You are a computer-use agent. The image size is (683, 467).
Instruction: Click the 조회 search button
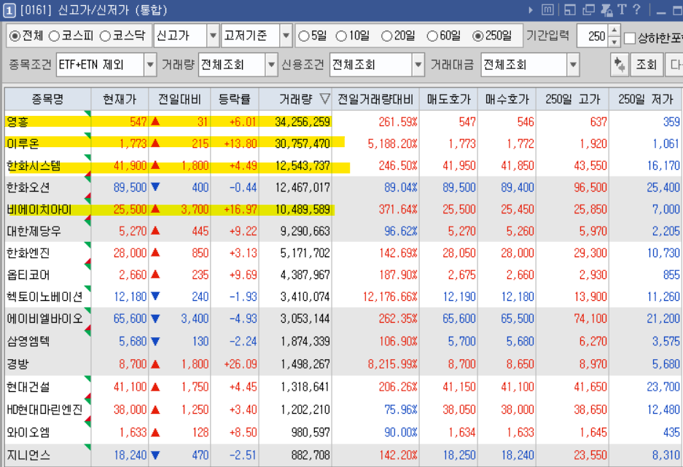646,65
